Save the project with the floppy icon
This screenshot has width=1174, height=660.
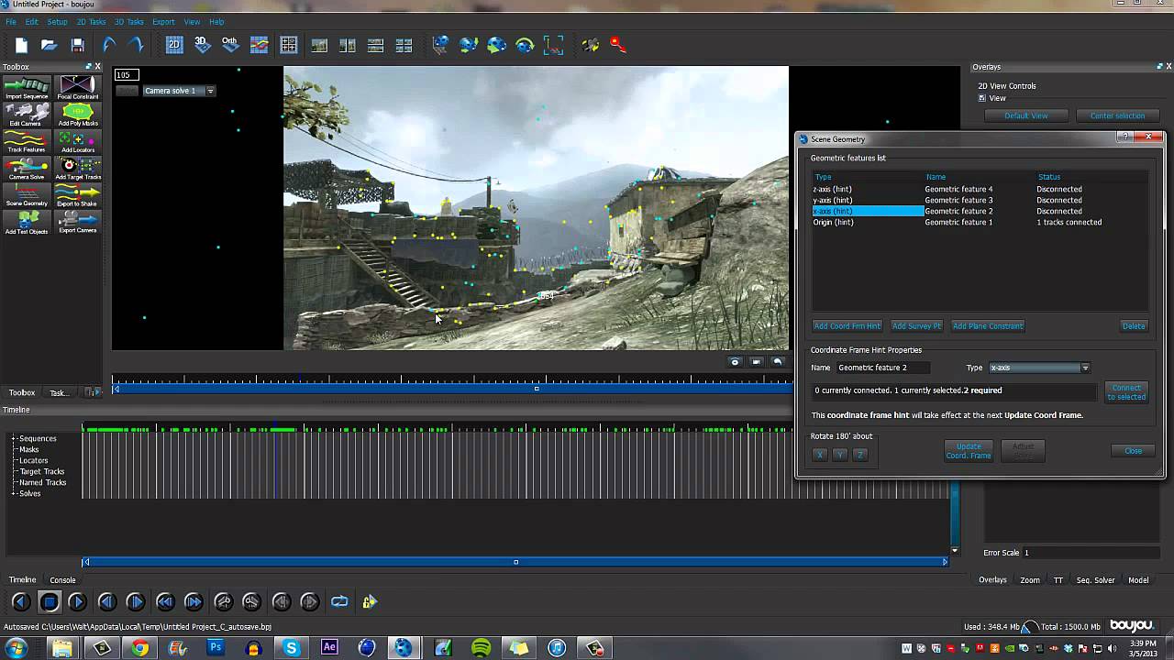point(78,45)
